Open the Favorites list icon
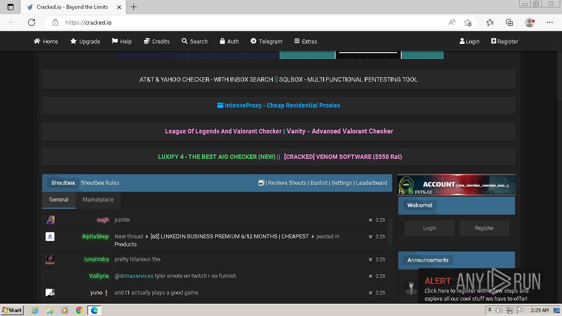Image resolution: width=562 pixels, height=316 pixels. [490, 22]
